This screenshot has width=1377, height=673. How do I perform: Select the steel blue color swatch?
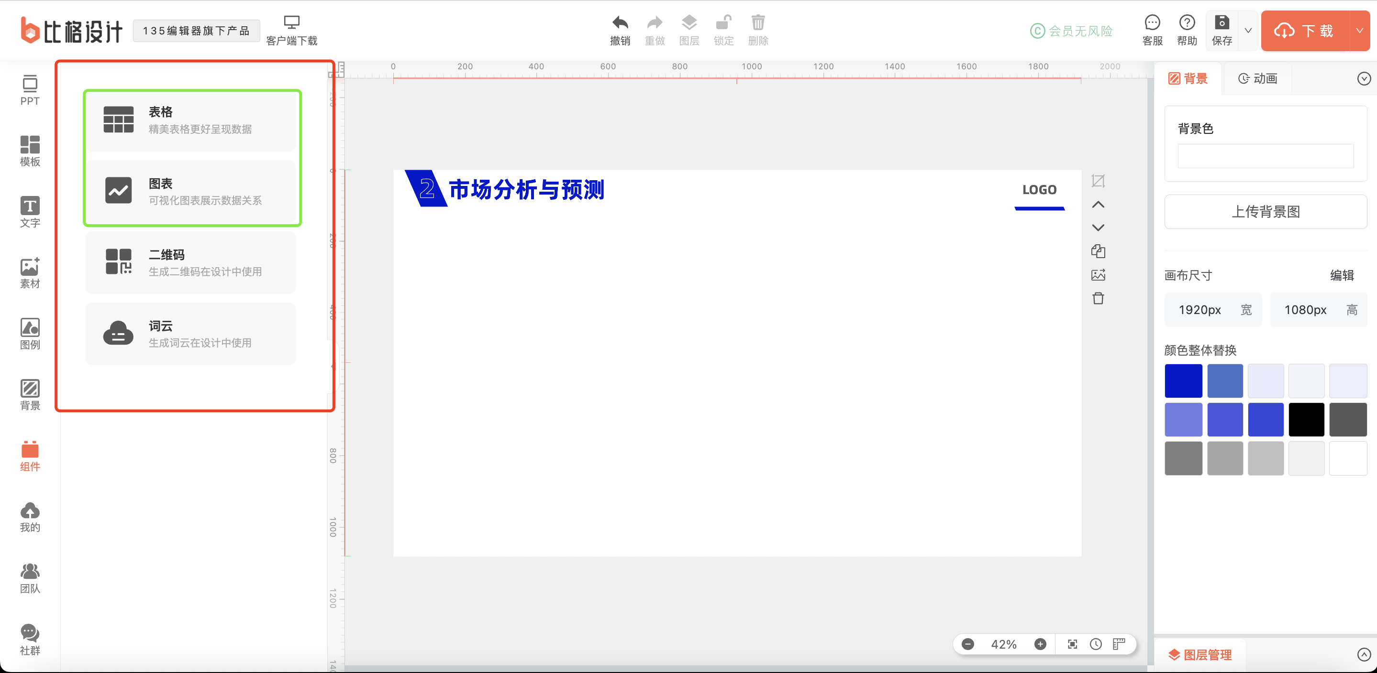coord(1225,381)
